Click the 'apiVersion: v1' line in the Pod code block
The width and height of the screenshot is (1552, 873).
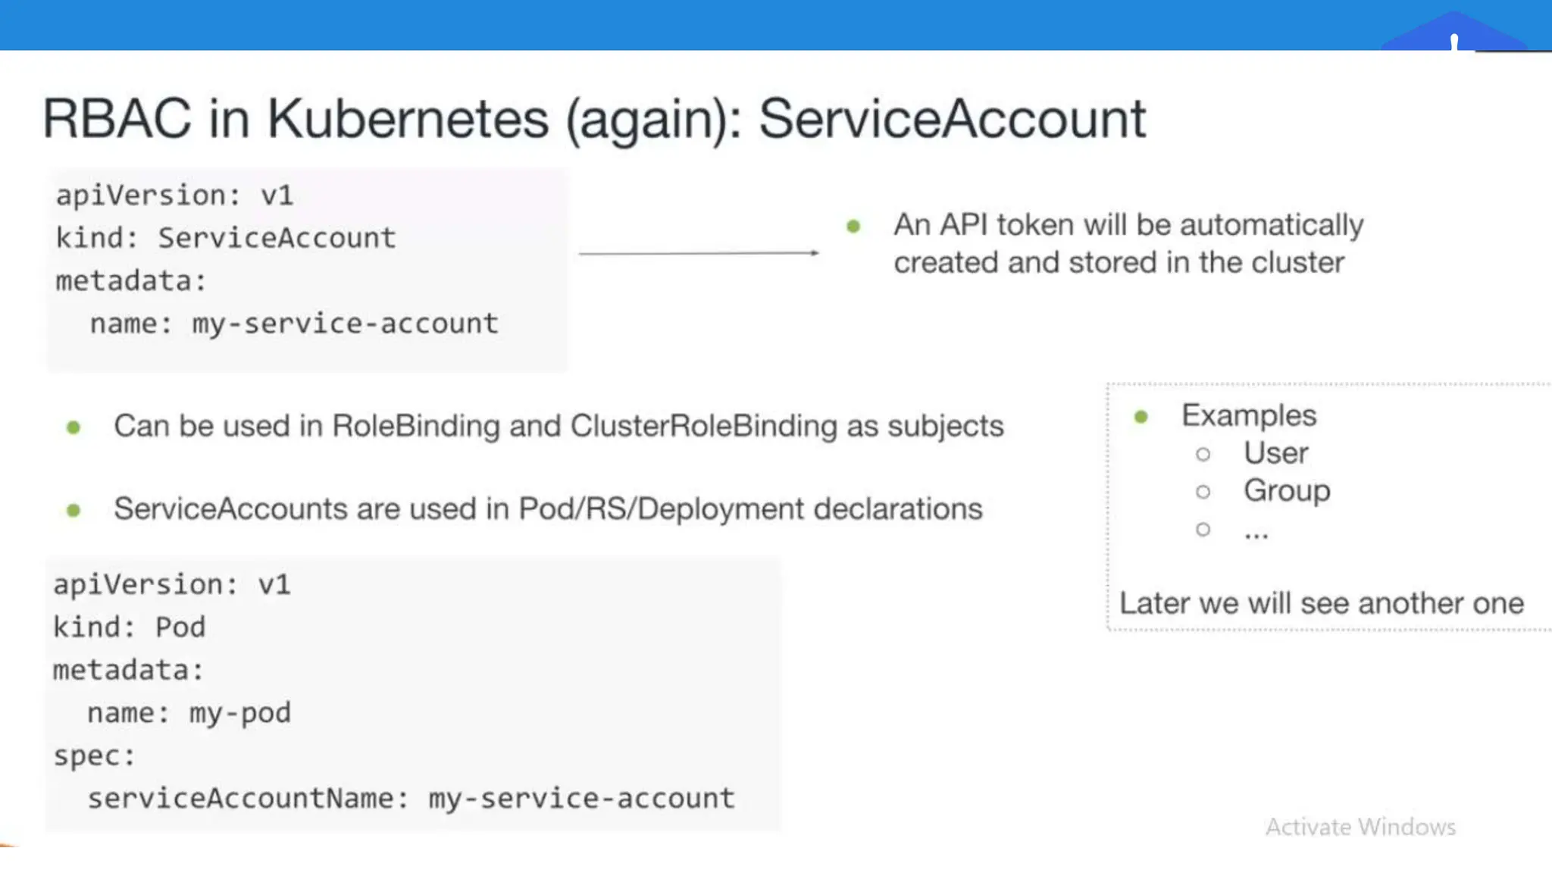[x=171, y=584]
